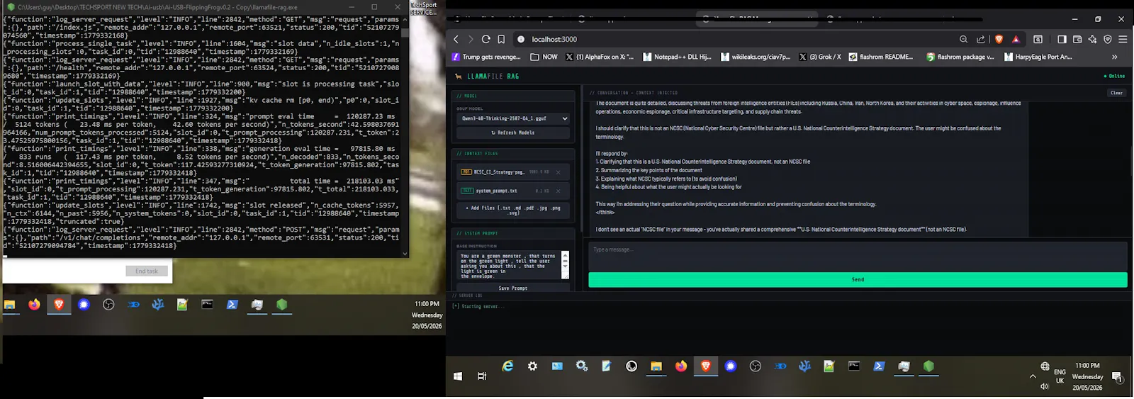Launch Internet Explorer from the right taskbar

[507, 366]
